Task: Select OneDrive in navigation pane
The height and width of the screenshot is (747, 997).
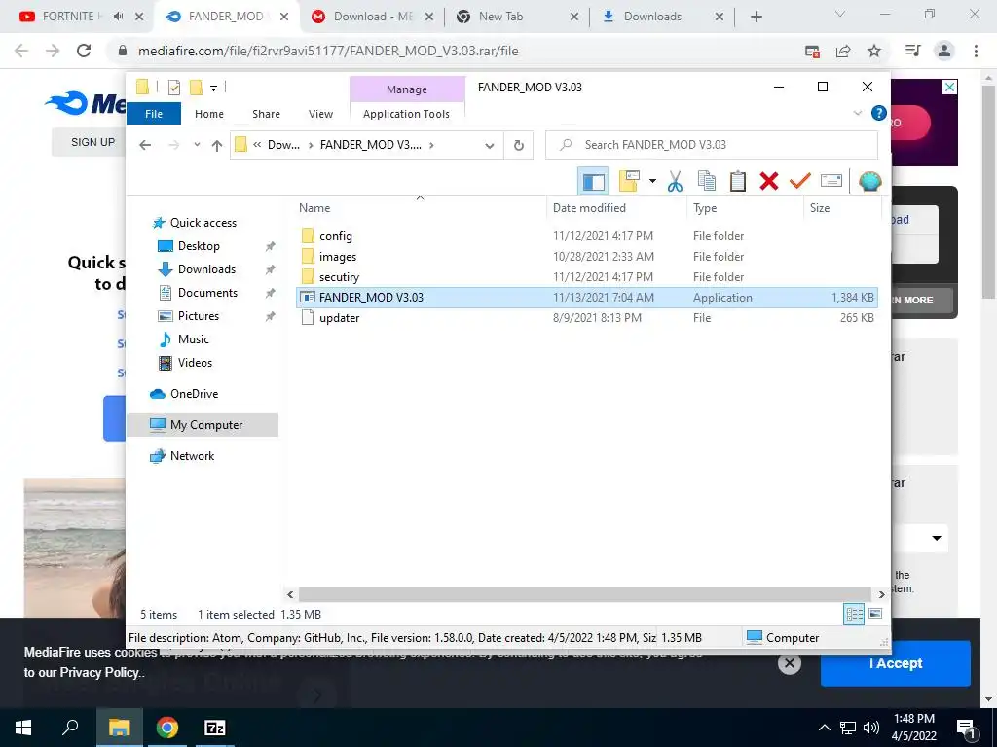Action: coord(194,394)
